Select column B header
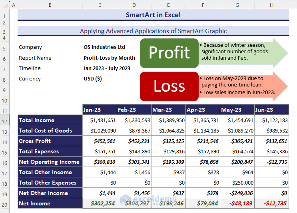Screen dimensions: 297x213 click(50, 5)
